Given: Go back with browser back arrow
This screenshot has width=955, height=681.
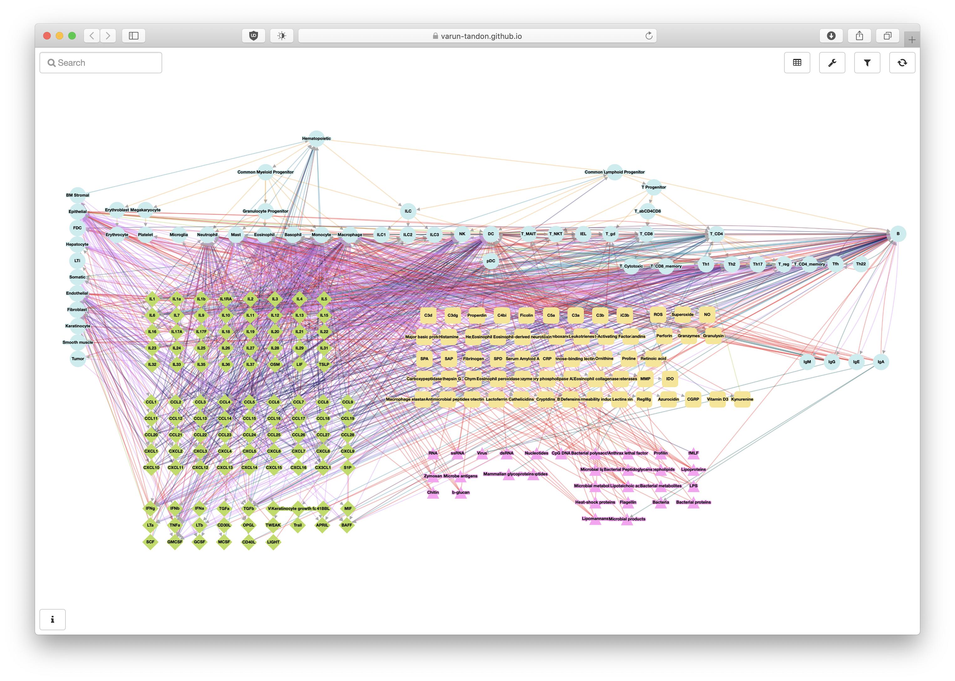Looking at the screenshot, I should 92,36.
